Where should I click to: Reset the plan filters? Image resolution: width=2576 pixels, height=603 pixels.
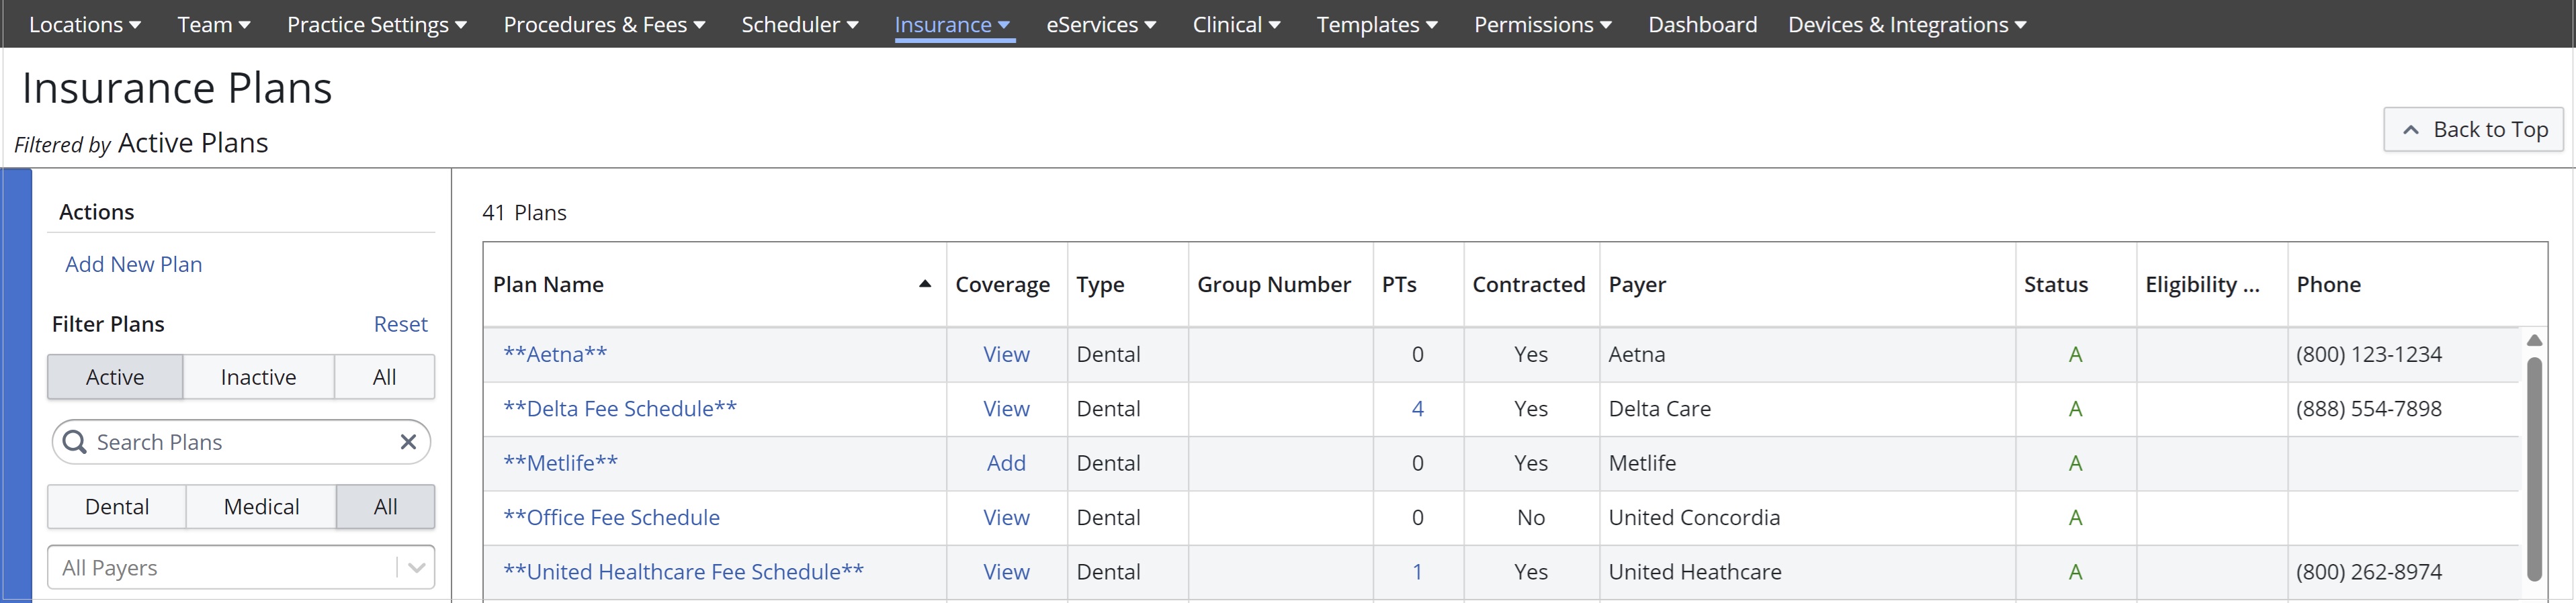click(x=400, y=324)
